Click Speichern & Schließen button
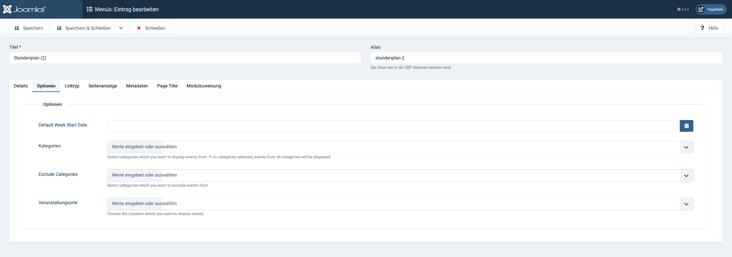Image resolution: width=732 pixels, height=257 pixels. coord(83,28)
